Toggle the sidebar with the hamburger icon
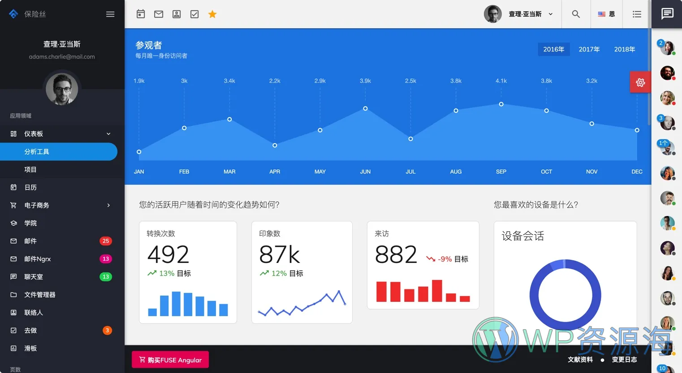 click(x=110, y=14)
